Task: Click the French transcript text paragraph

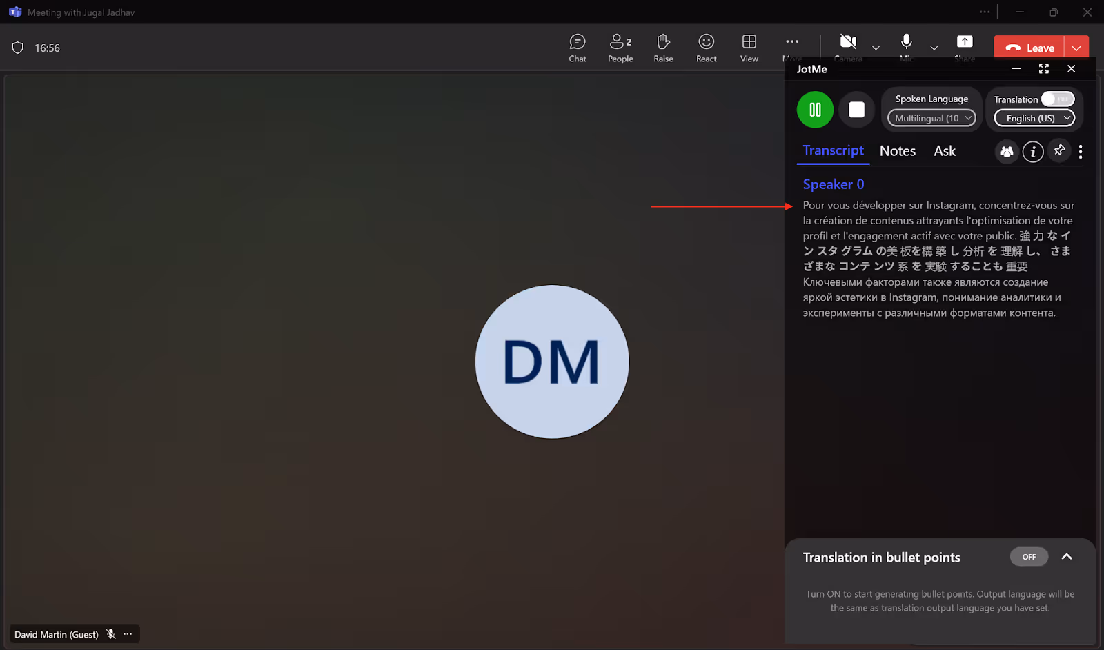Action: click(938, 220)
